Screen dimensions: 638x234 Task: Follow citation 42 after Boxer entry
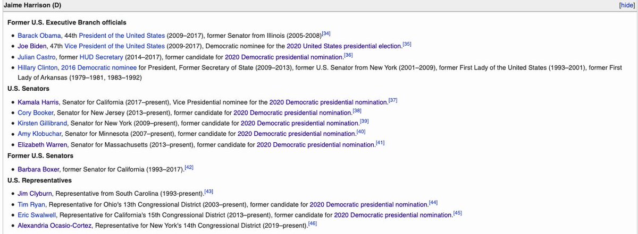coord(189,167)
